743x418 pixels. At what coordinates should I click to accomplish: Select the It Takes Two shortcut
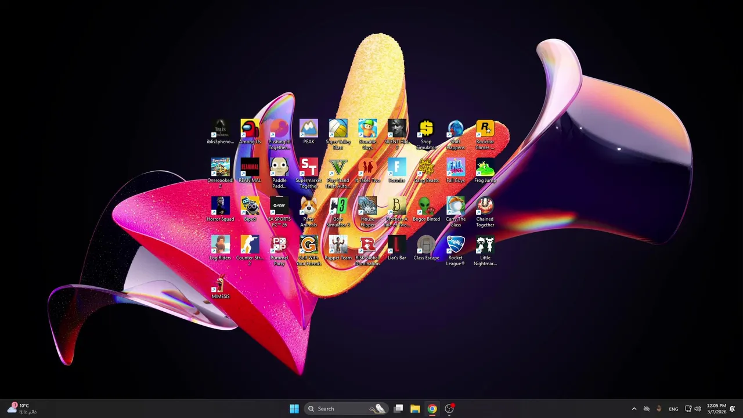pyautogui.click(x=367, y=171)
